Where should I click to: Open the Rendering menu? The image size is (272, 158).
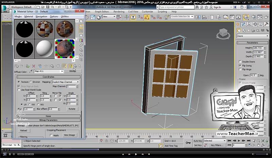point(119,12)
